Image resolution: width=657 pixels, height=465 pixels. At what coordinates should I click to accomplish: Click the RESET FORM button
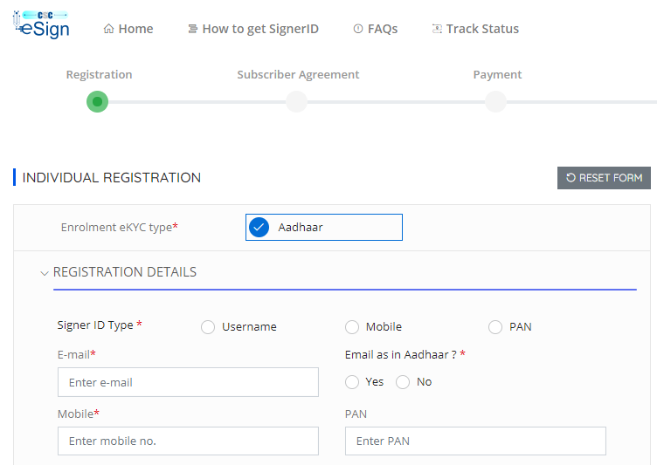(x=604, y=178)
